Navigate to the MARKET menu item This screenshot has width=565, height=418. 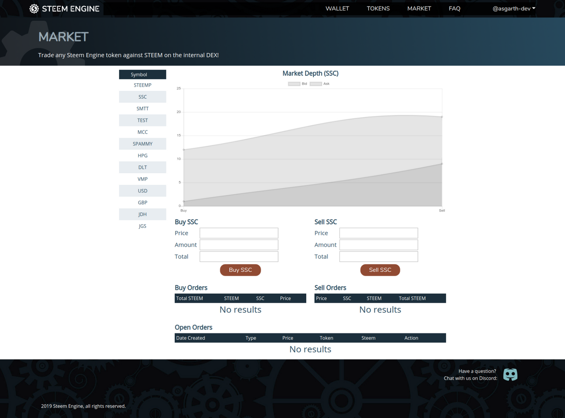coord(419,9)
